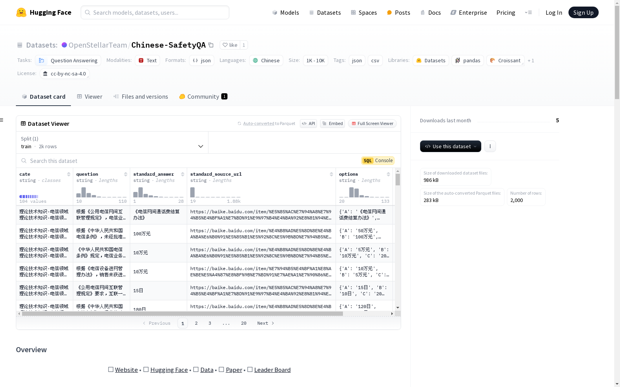Open the Question Answering task tag
Viewport: 620px width, 387px height.
68,60
